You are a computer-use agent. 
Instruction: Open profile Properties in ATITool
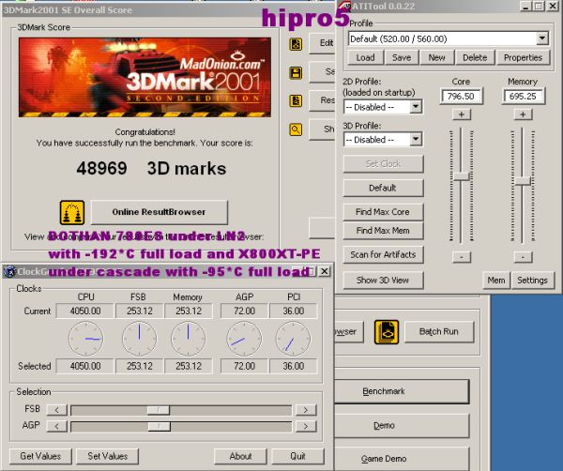(523, 58)
